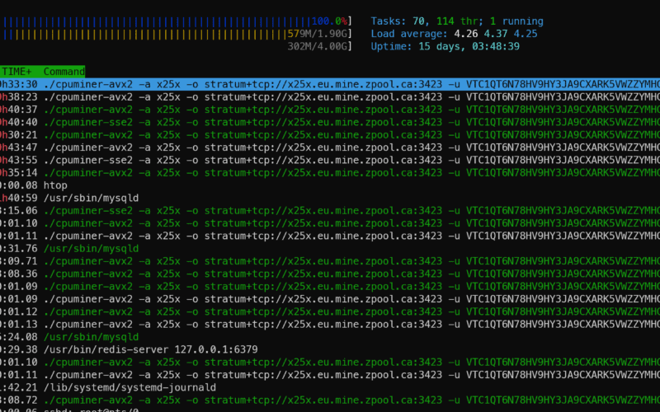Select the cpuminer-avx2 row with time 43:47
This screenshot has height=412, width=660.
pos(330,147)
